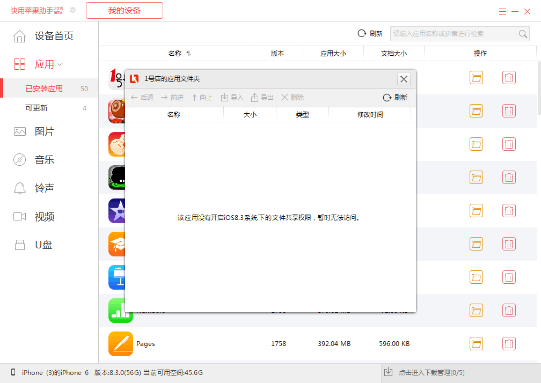
Task: Go to 铃声 ringtones section
Action: click(34, 188)
